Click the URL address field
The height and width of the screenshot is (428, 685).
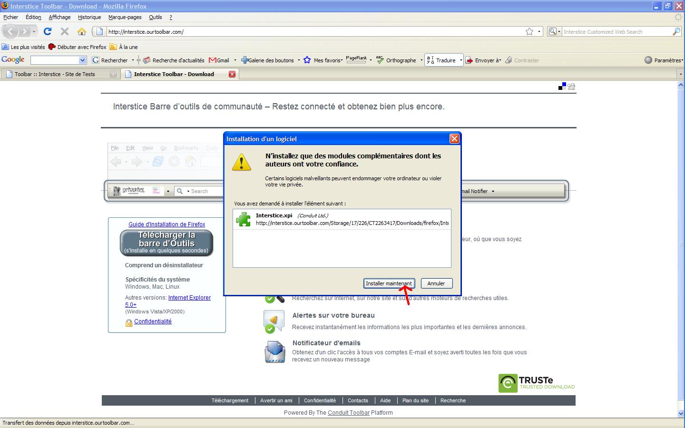tap(309, 32)
